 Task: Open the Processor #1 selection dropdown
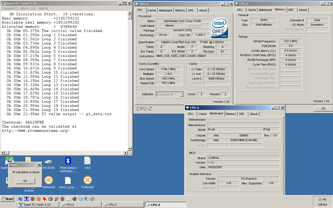tap(170, 94)
